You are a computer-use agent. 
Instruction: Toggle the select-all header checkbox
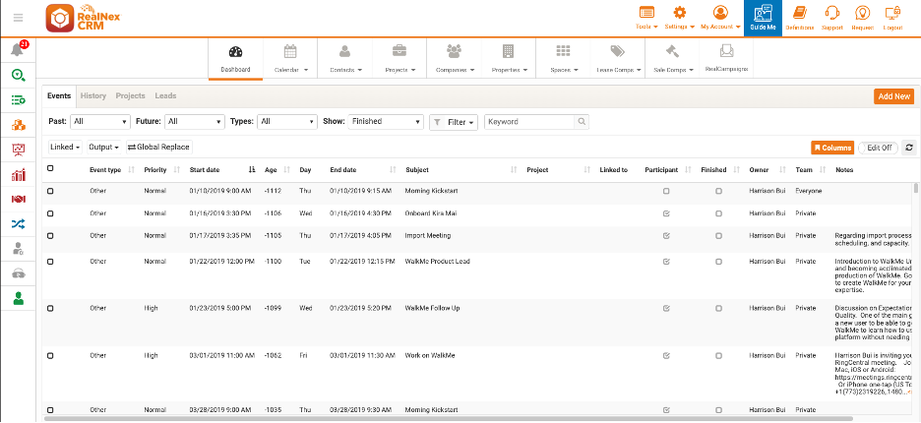point(50,168)
